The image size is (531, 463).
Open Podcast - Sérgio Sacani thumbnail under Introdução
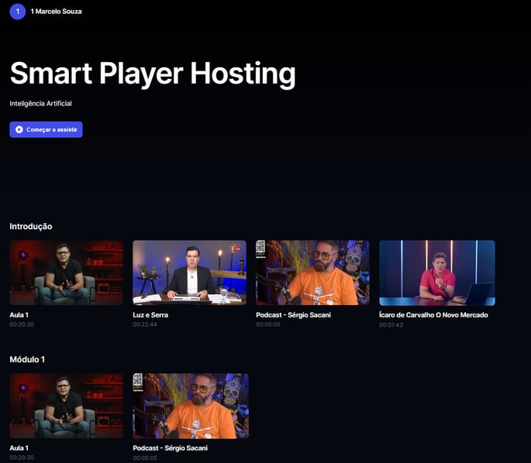pos(312,273)
